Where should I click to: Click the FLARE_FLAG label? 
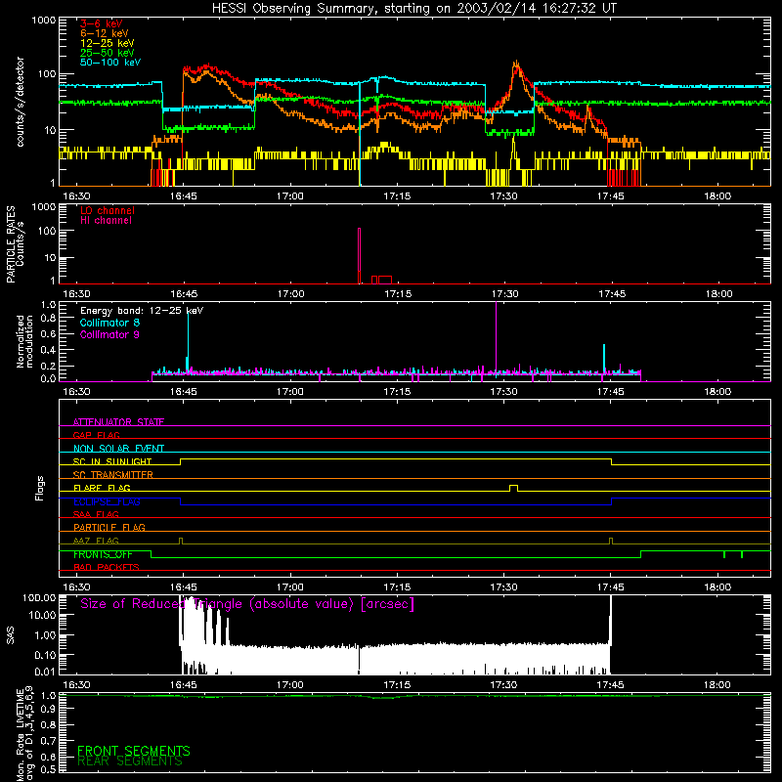[102, 488]
